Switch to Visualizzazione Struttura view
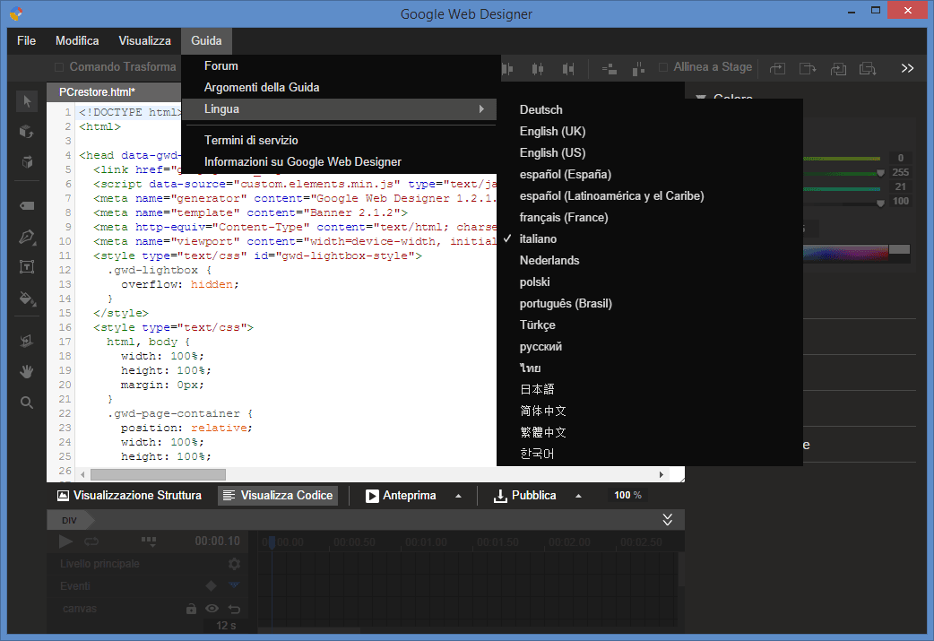Viewport: 934px width, 641px height. (129, 496)
